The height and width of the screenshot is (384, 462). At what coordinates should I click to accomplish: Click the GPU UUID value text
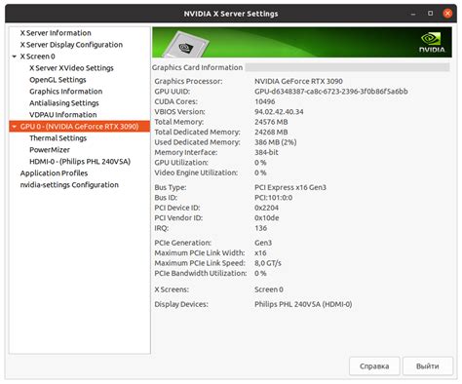click(331, 92)
